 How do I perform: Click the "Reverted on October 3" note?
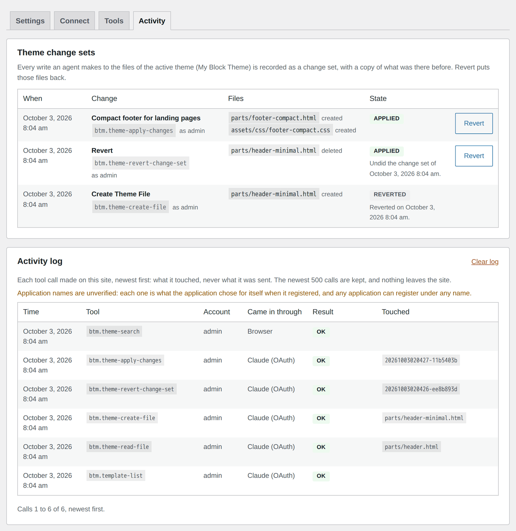[x=402, y=212]
